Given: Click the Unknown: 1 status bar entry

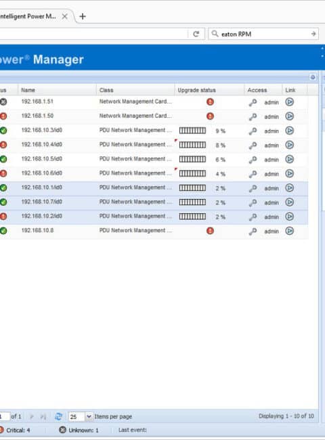Looking at the screenshot, I should (x=79, y=430).
